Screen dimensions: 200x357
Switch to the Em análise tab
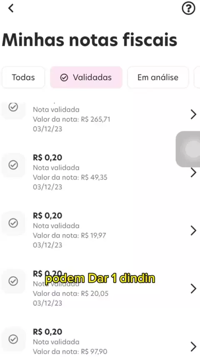click(x=158, y=77)
